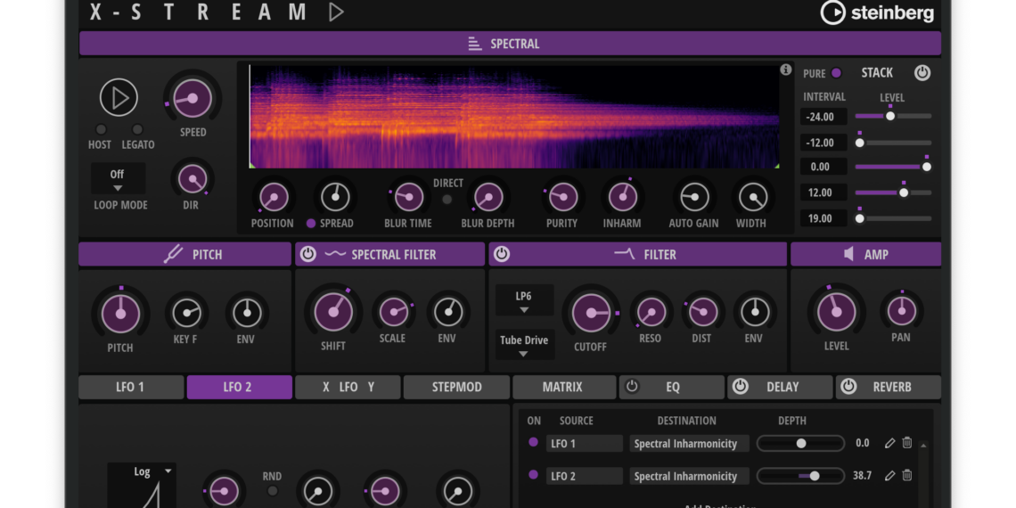Toggle the PURE stack mode indicator
Viewport: 1016px width, 508px height.
(x=836, y=73)
